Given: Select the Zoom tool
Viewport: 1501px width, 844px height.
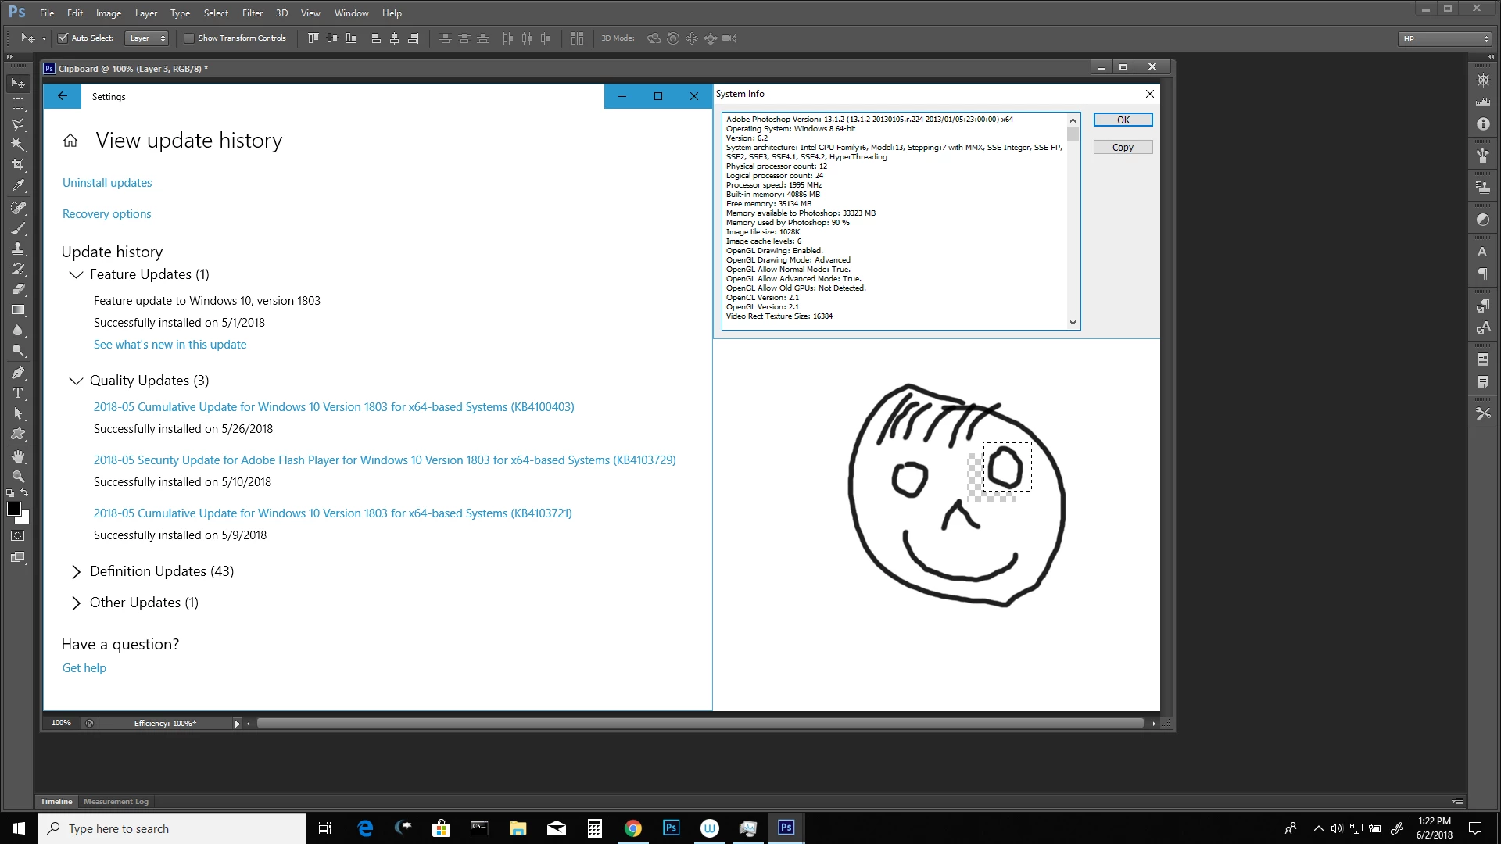Looking at the screenshot, I should point(18,477).
